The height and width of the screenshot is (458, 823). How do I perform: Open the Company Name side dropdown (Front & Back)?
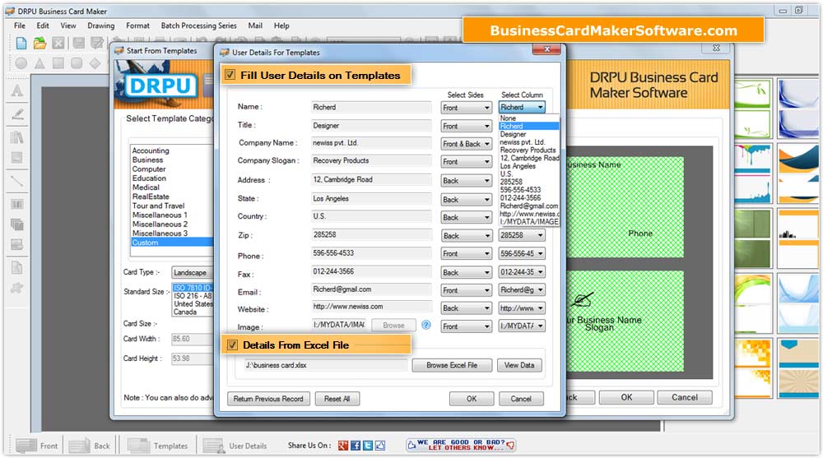[466, 144]
